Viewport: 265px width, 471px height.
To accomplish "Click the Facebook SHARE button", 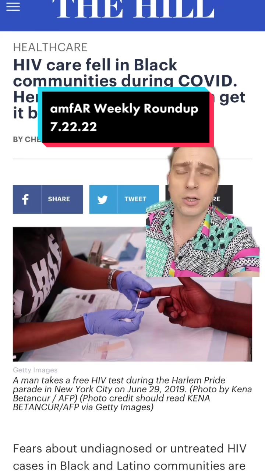I will [48, 199].
